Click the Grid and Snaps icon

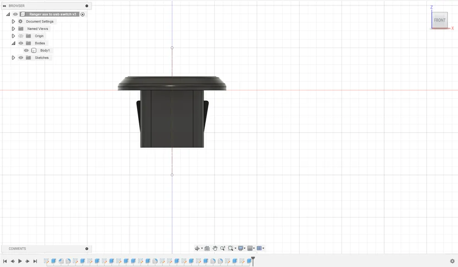[250, 248]
